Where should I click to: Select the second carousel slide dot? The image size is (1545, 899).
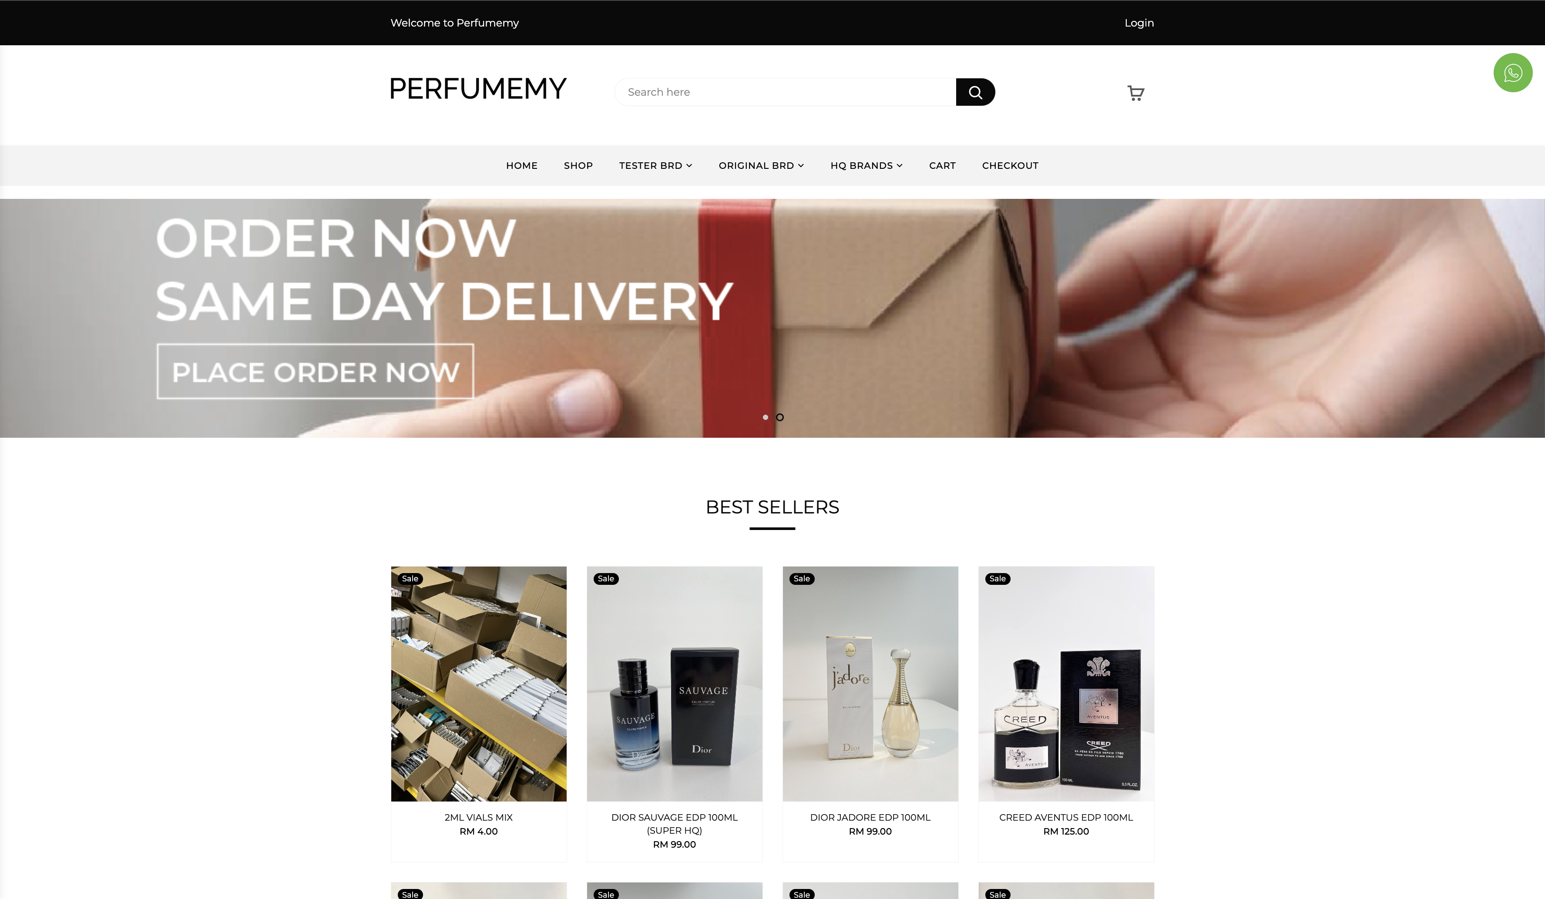[780, 417]
